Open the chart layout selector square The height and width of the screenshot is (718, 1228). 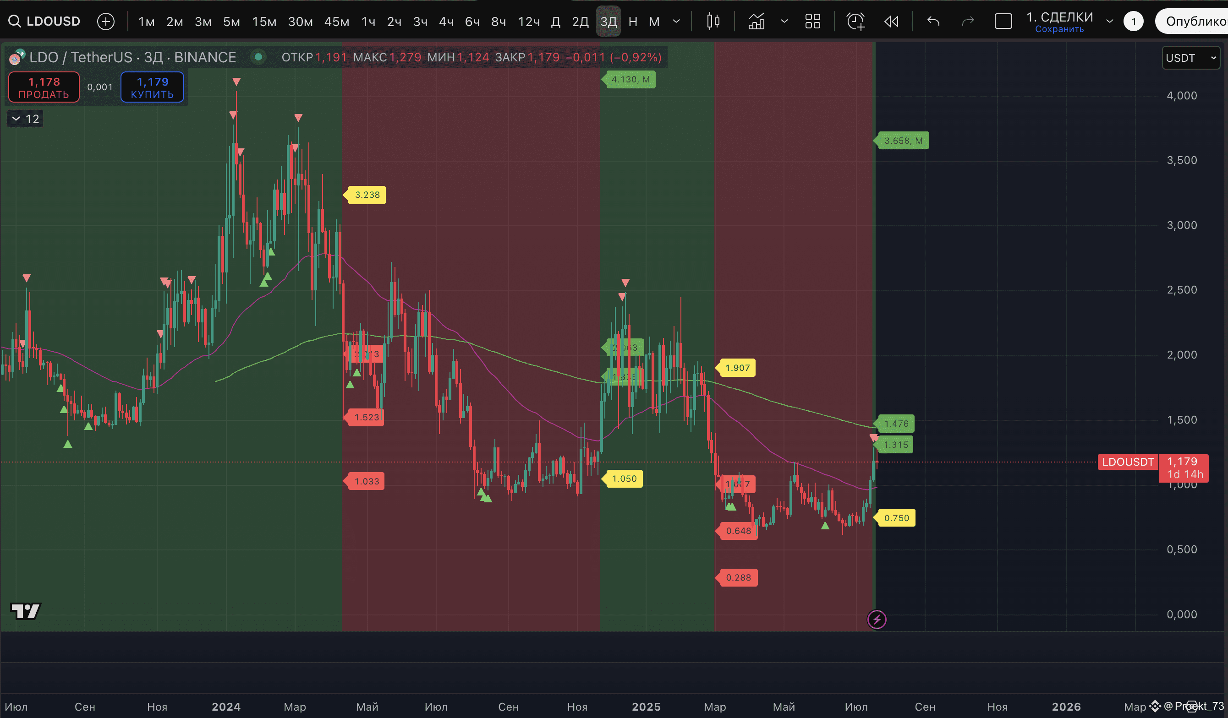pos(1003,22)
